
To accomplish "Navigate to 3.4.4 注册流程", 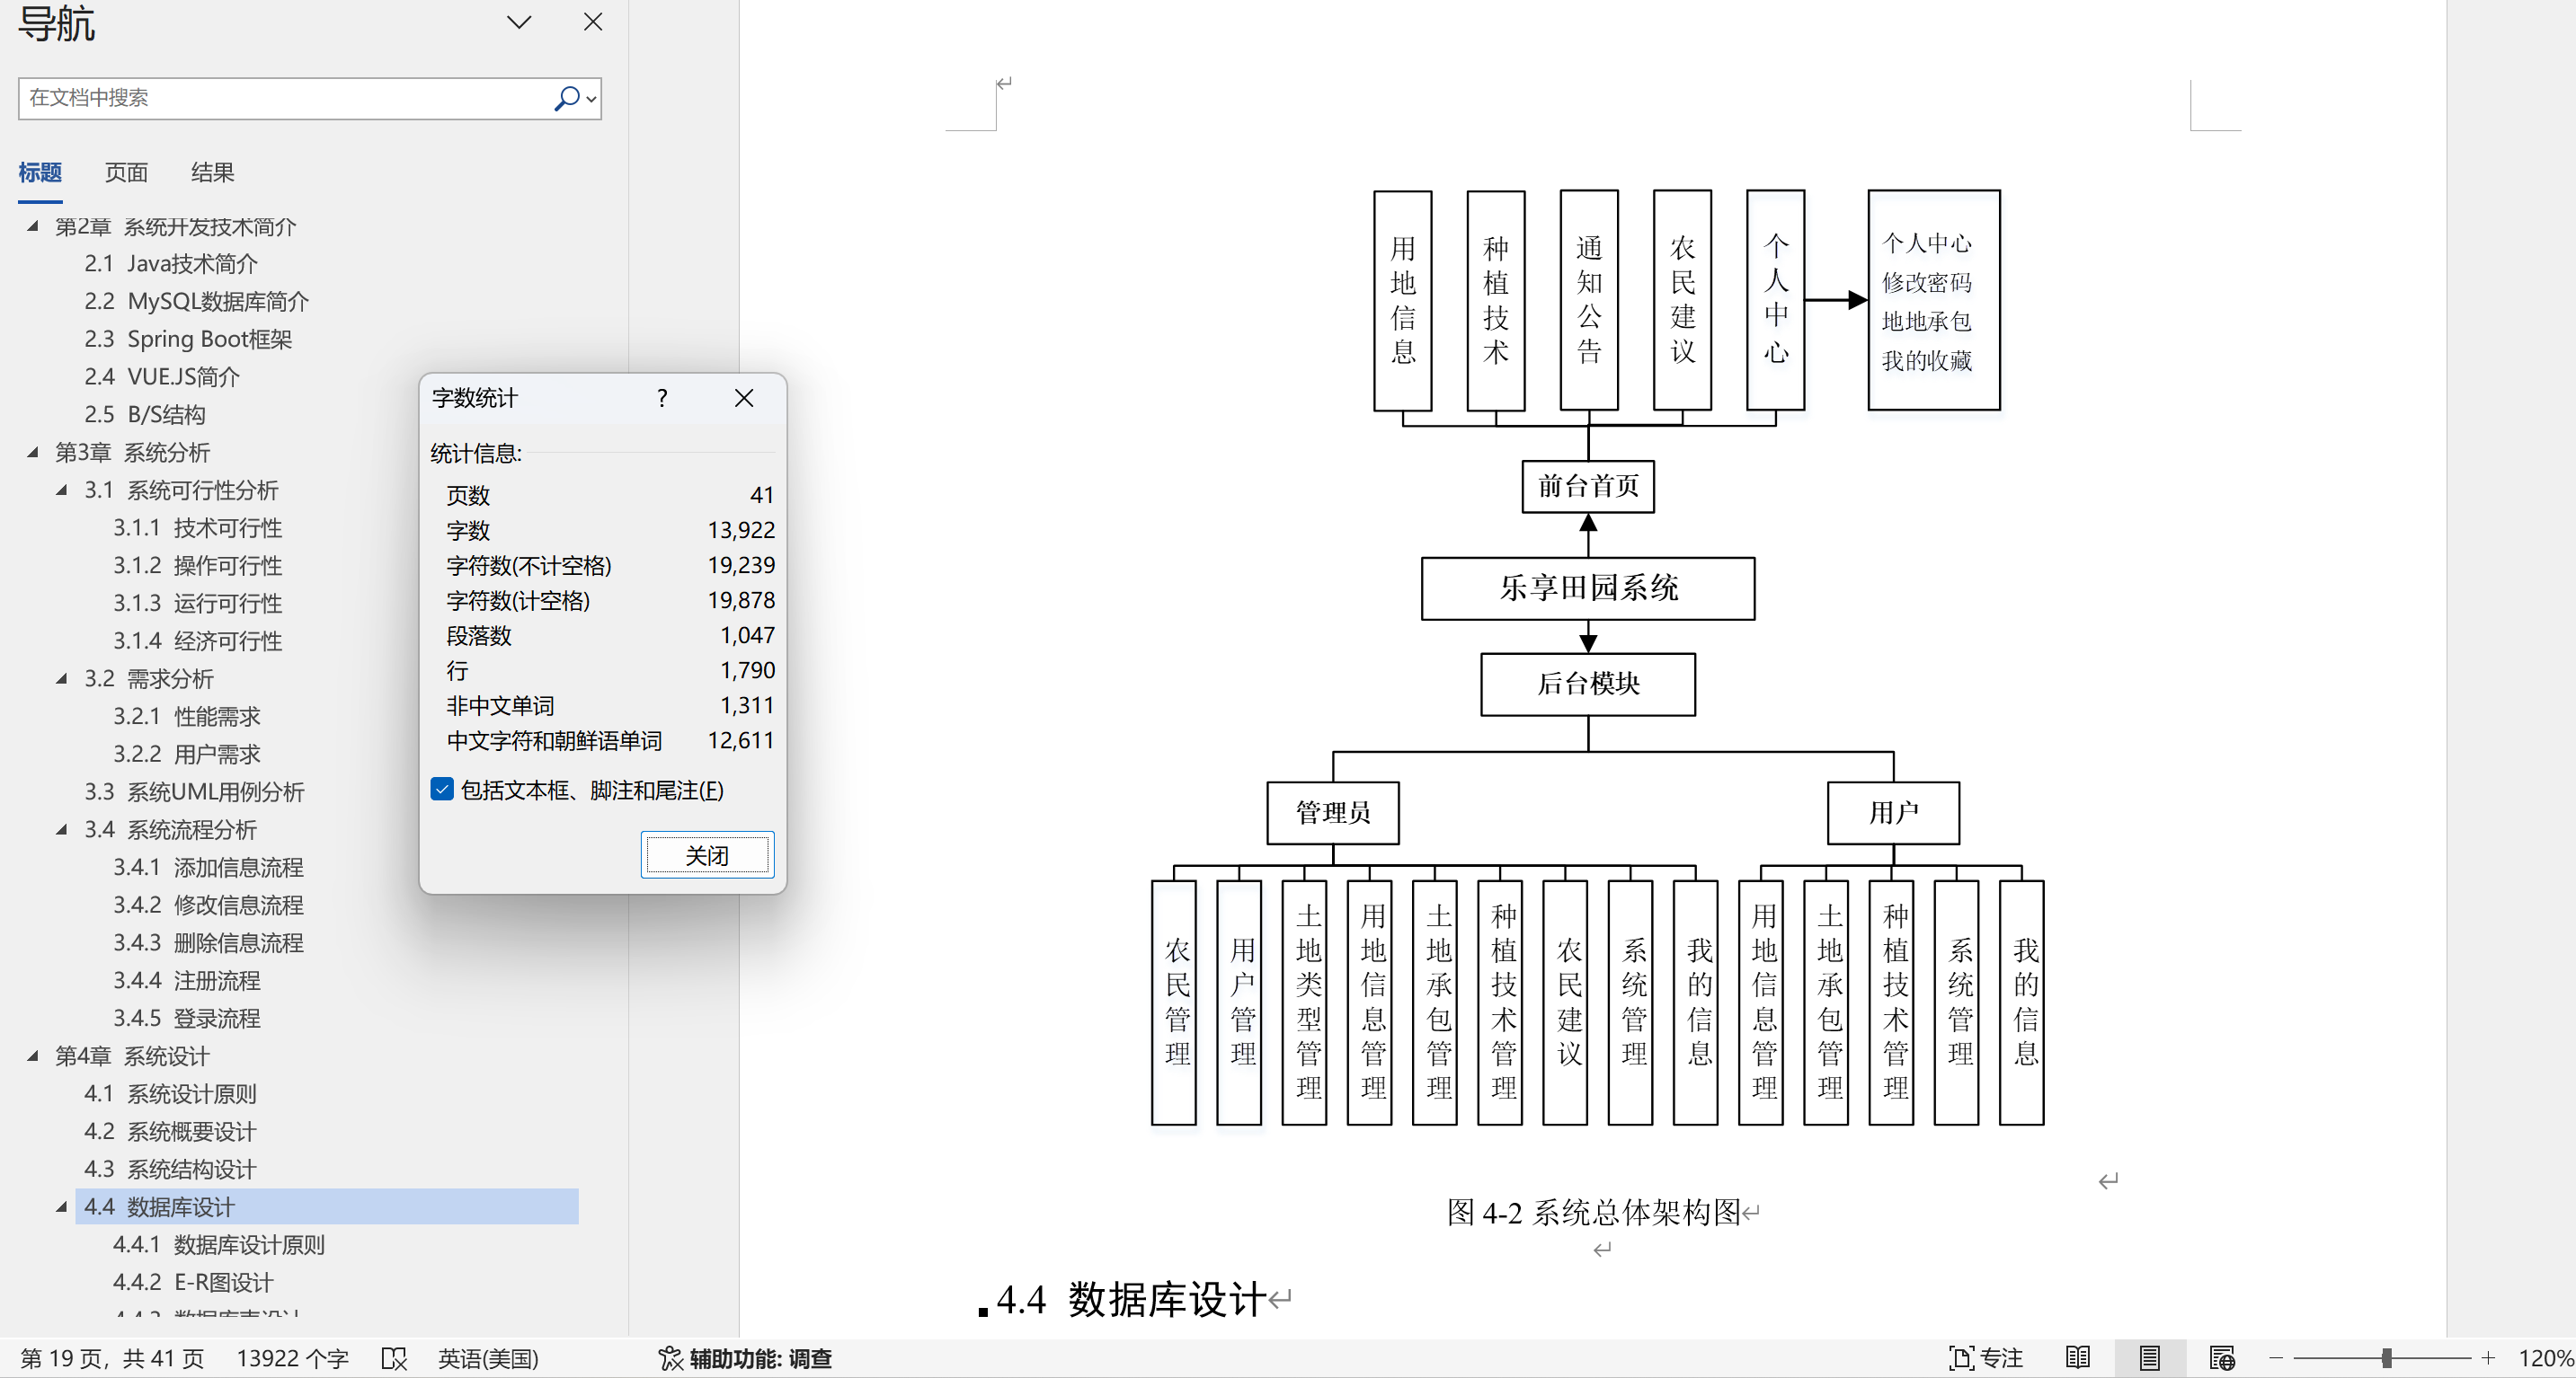I will [187, 980].
